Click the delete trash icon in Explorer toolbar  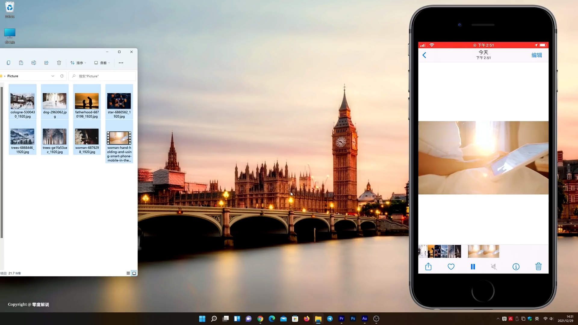pos(59,63)
